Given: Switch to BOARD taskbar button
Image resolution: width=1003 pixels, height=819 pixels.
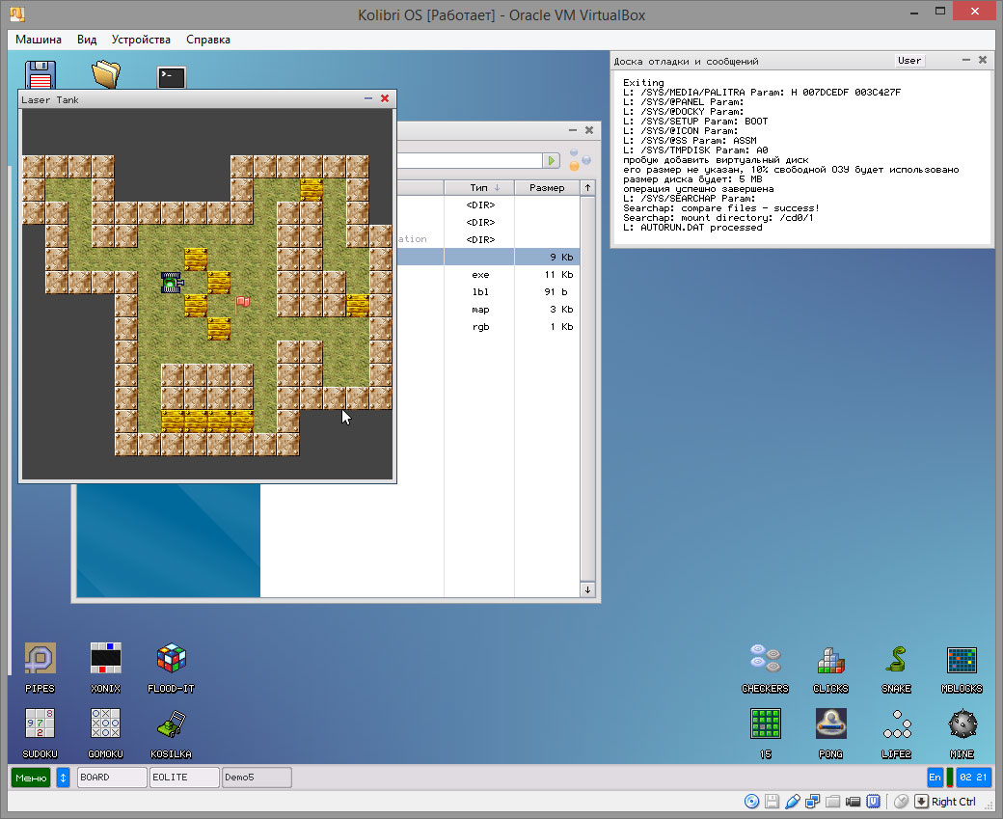Looking at the screenshot, I should [112, 778].
